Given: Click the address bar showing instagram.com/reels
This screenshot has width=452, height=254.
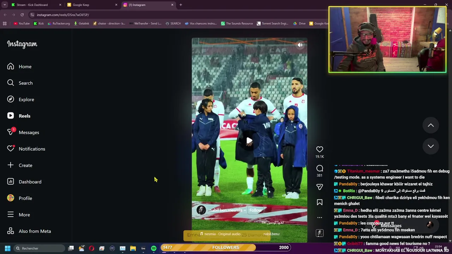Looking at the screenshot, I should pyautogui.click(x=177, y=15).
